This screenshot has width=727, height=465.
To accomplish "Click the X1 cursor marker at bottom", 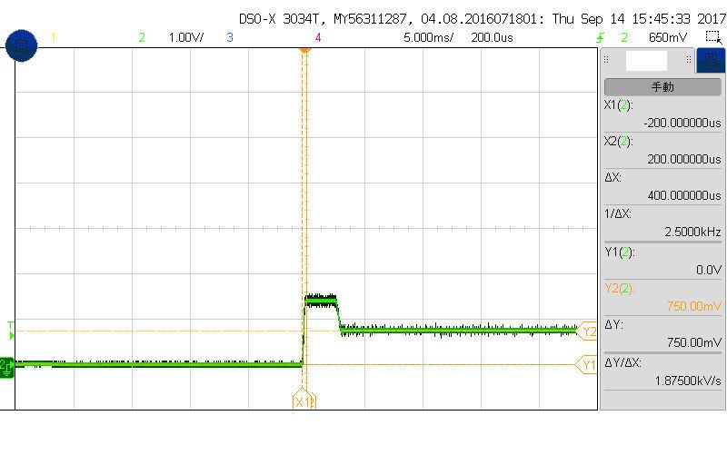I will 304,400.
